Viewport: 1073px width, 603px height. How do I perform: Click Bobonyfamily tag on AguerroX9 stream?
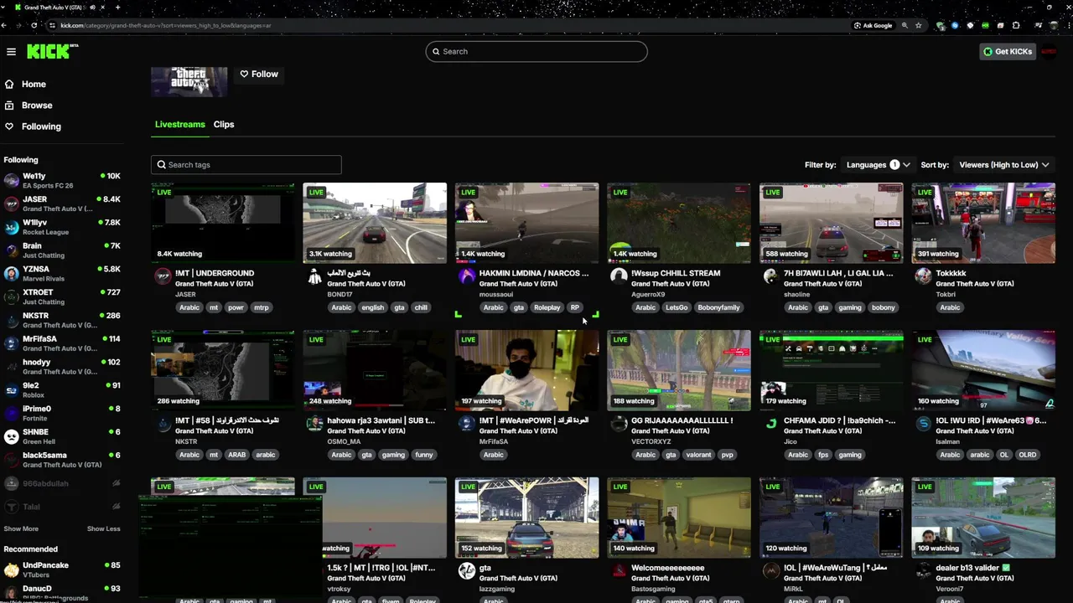[718, 308]
